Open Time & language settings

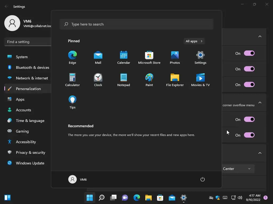tap(28, 121)
